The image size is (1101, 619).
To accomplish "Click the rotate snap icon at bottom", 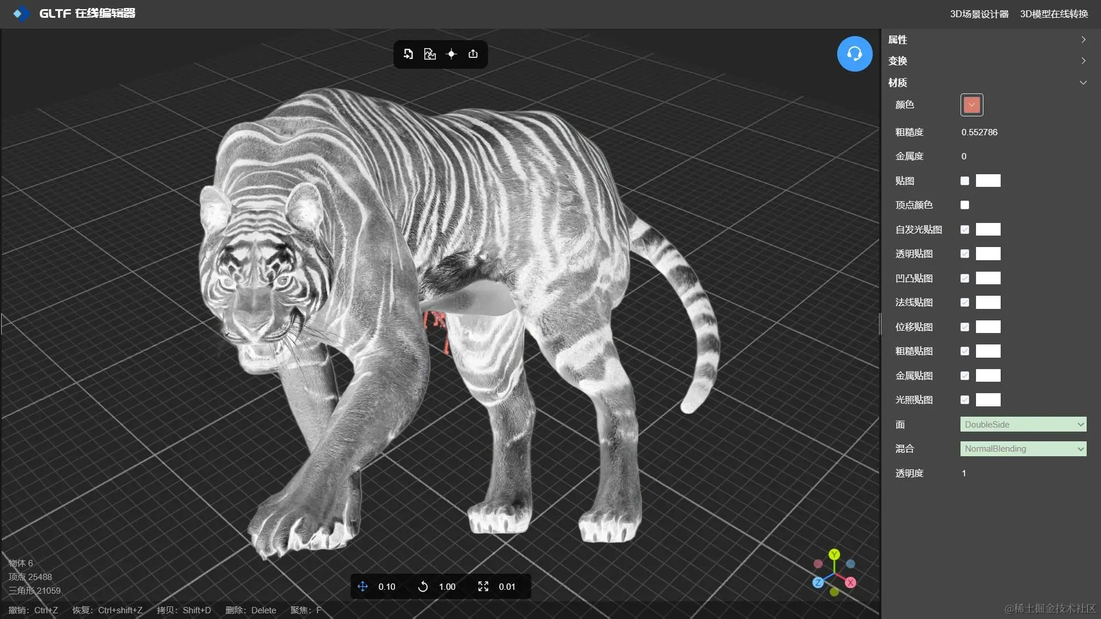I will coord(423,586).
